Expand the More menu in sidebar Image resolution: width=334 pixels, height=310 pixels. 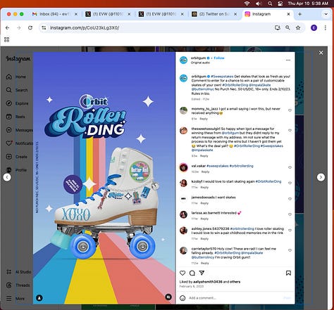16,299
